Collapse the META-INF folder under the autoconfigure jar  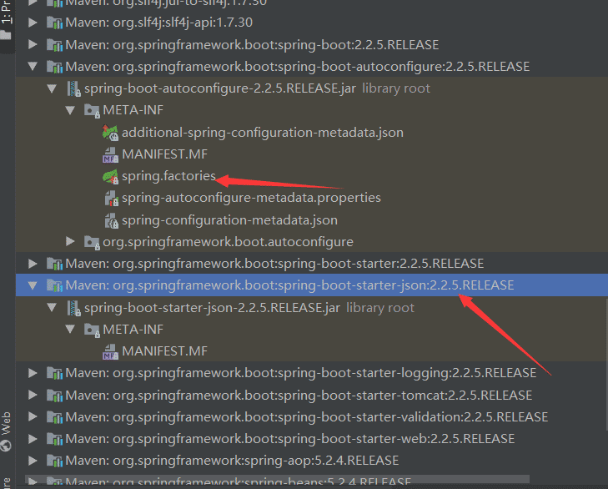(x=70, y=110)
